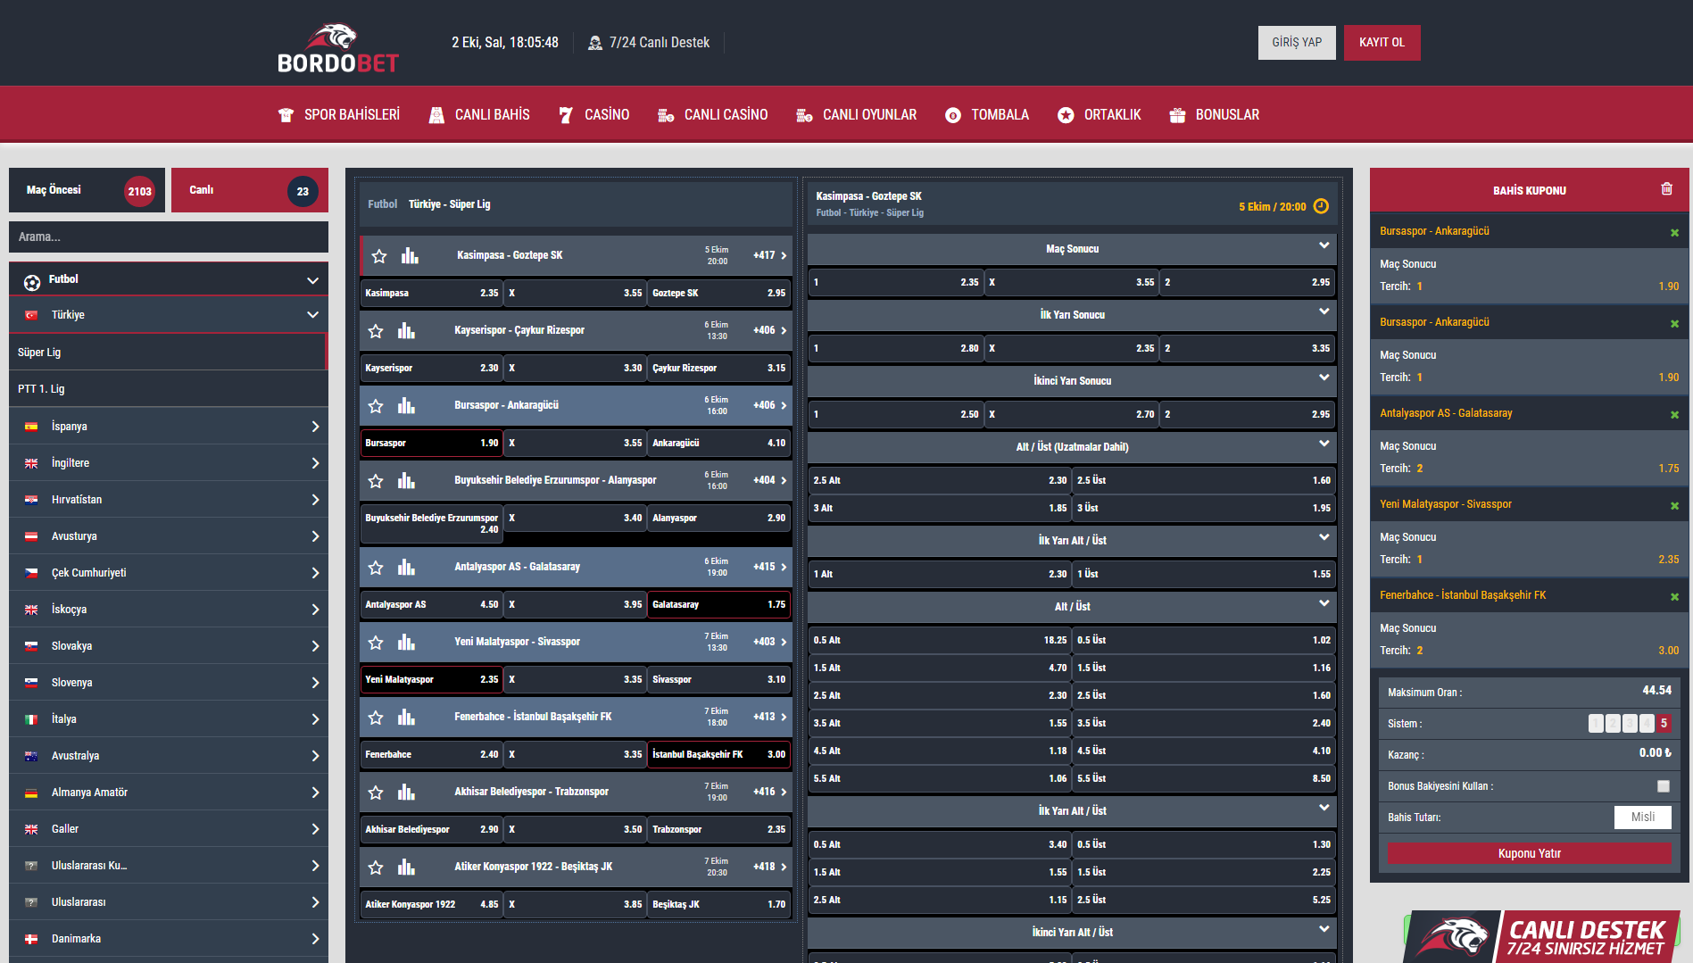The width and height of the screenshot is (1693, 963).
Task: Click the clock icon next to 5 Ekim / 20:00
Action: (x=1321, y=207)
